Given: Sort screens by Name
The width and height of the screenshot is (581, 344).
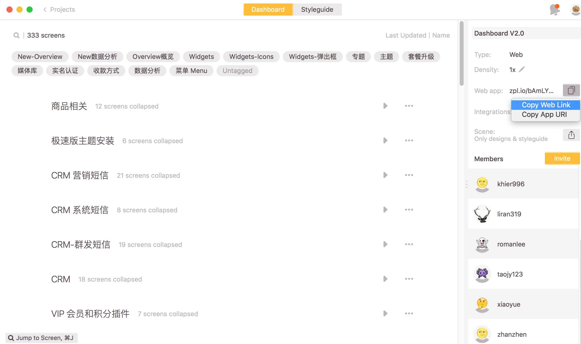Looking at the screenshot, I should tap(441, 35).
